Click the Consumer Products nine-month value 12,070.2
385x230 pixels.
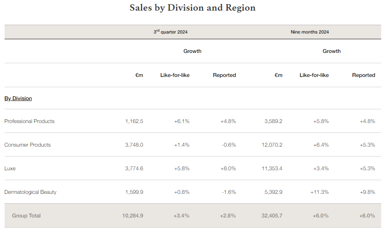coord(272,145)
